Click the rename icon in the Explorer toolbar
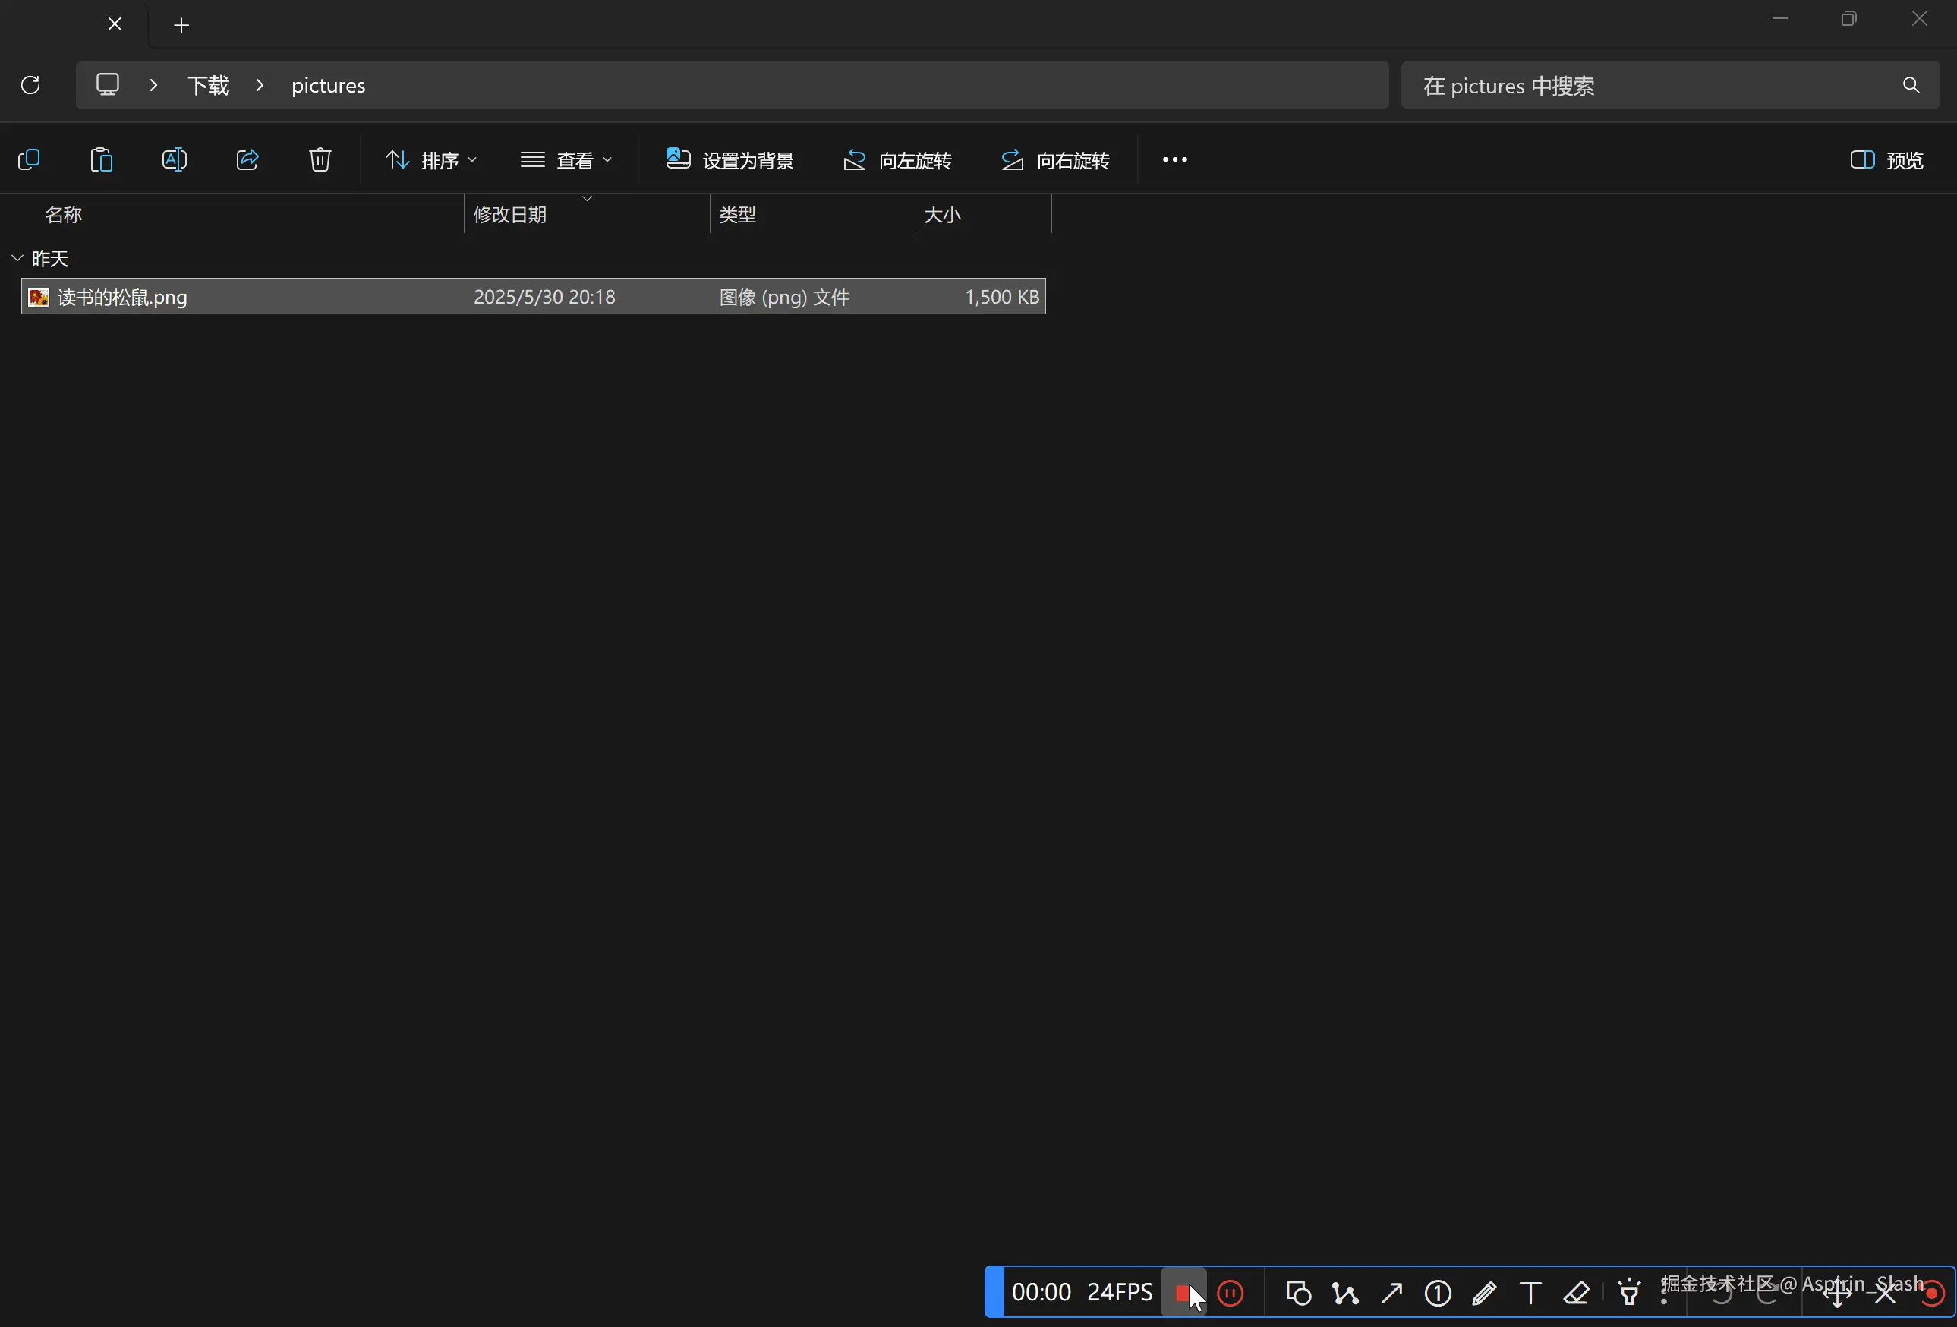Screen dimensions: 1957x1327 pos(175,159)
